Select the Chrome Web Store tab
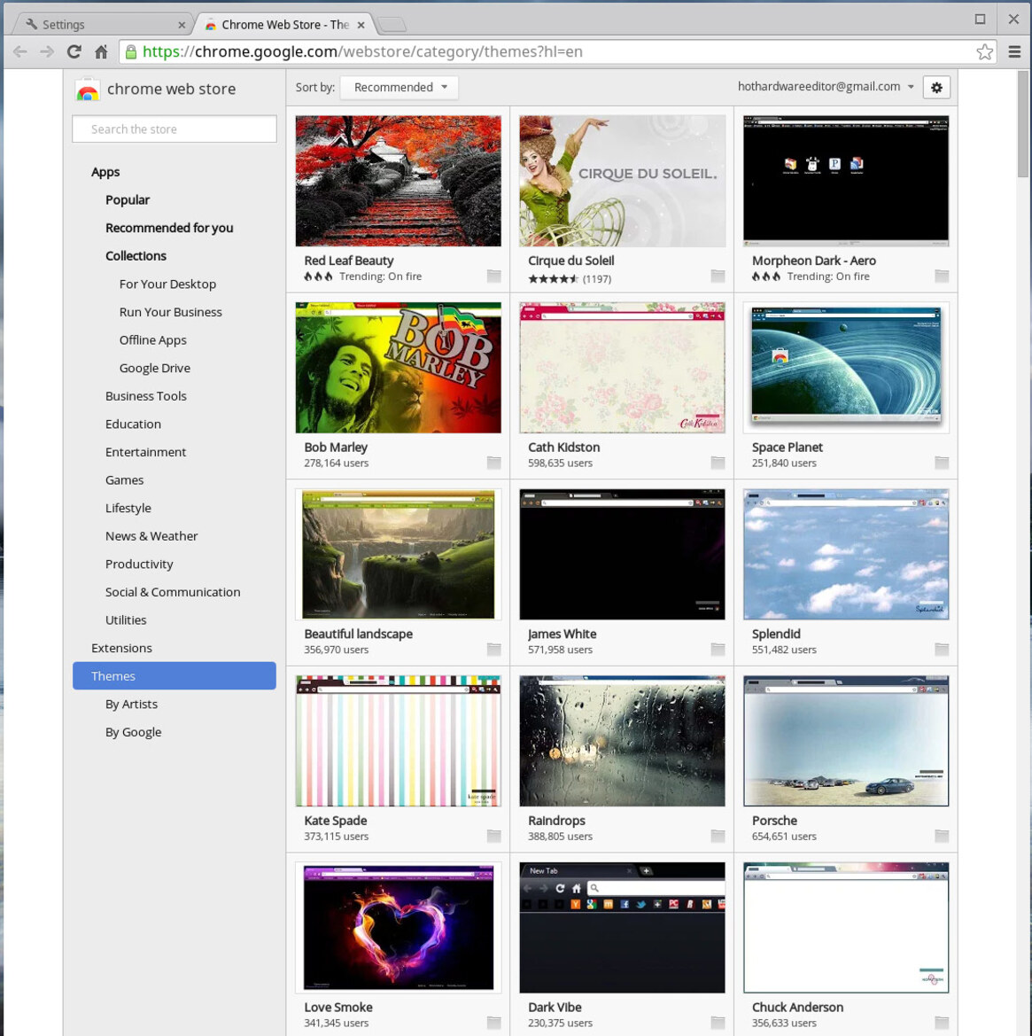This screenshot has width=1032, height=1036. pyautogui.click(x=284, y=25)
